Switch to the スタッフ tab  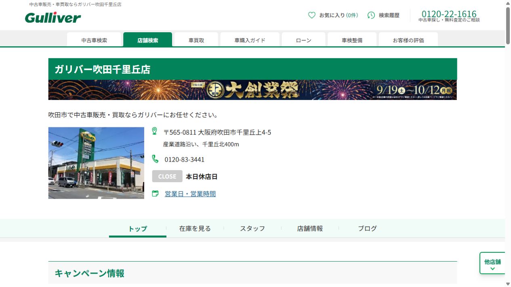click(252, 229)
